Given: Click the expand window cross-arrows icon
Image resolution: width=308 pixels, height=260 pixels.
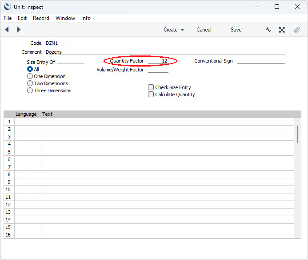Looking at the screenshot, I should coord(282,30).
